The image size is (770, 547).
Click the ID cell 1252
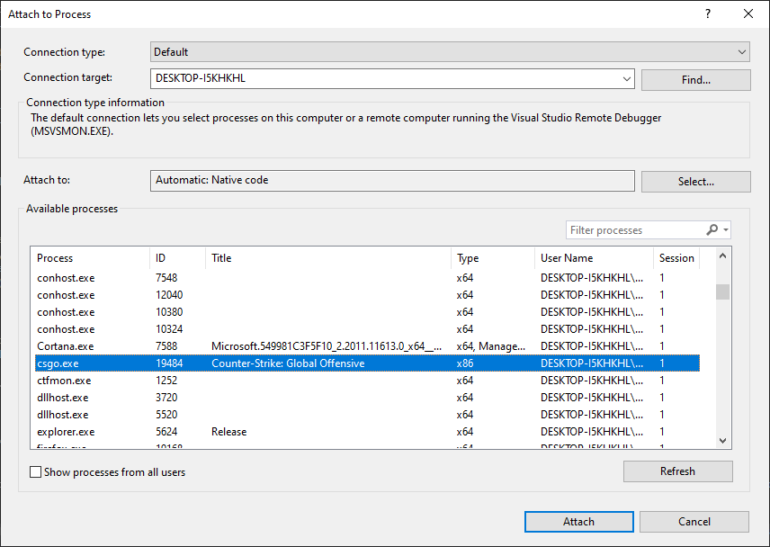point(166,381)
